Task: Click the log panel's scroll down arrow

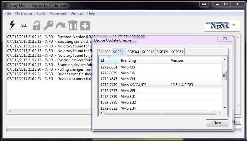Action: (x=238, y=106)
